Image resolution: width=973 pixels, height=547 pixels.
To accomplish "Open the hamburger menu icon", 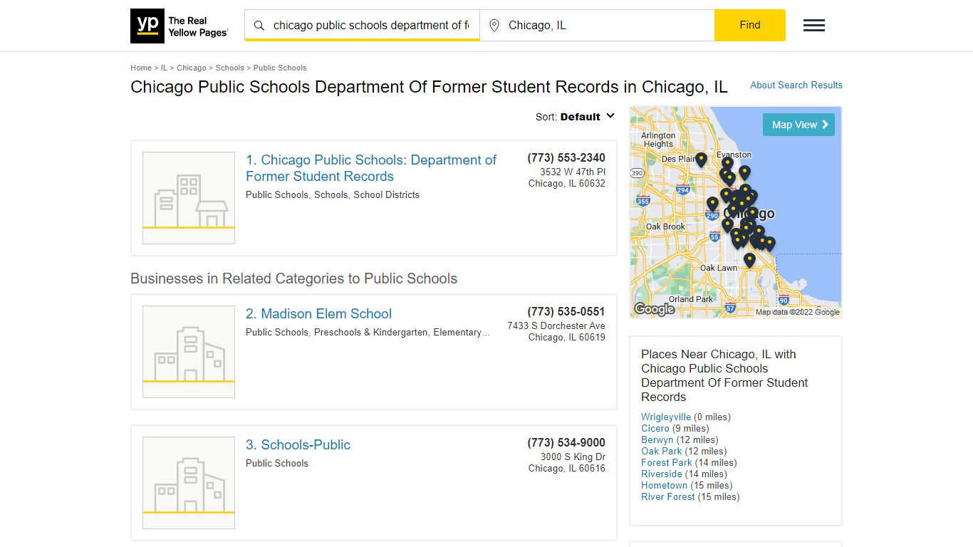I will [814, 26].
